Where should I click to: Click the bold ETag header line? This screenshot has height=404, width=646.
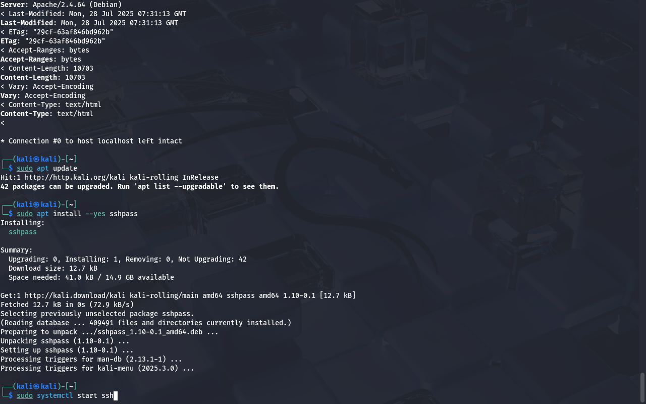coord(53,41)
